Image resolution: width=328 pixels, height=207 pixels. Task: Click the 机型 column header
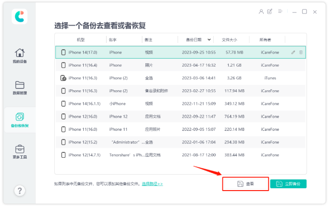click(80, 40)
